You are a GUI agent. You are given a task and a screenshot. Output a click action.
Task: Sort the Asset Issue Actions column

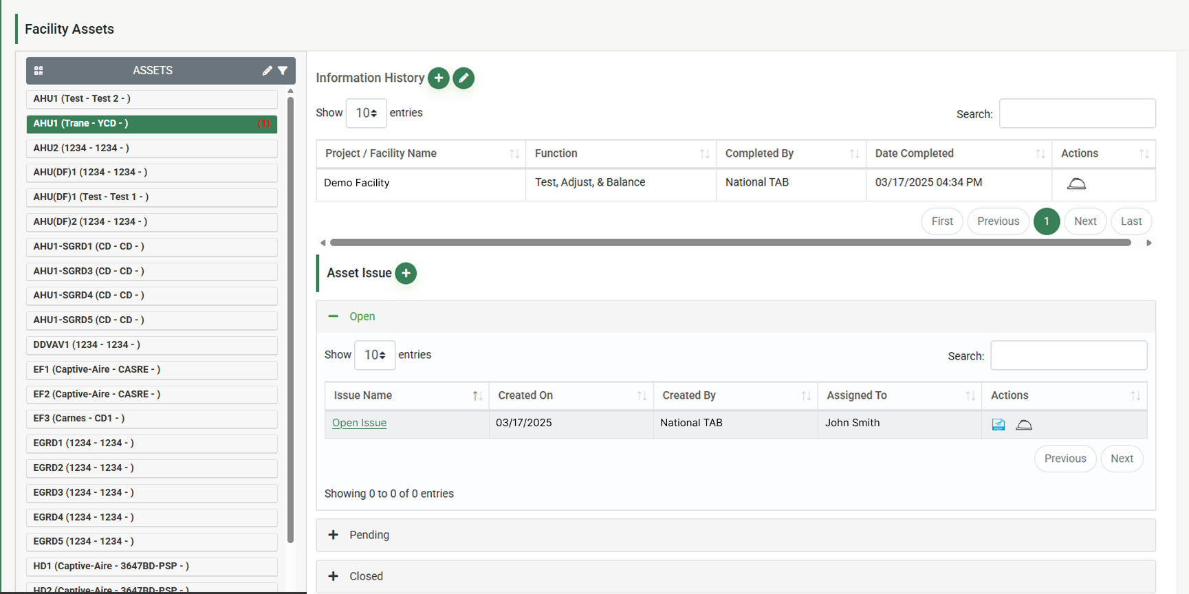tap(1065, 395)
